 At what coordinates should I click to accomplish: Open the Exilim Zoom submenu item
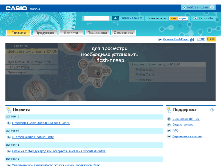tap(167, 75)
